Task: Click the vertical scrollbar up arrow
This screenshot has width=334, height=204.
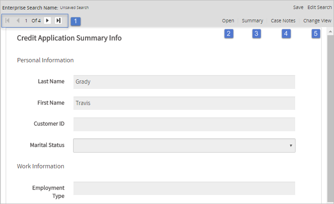Action: [330, 31]
